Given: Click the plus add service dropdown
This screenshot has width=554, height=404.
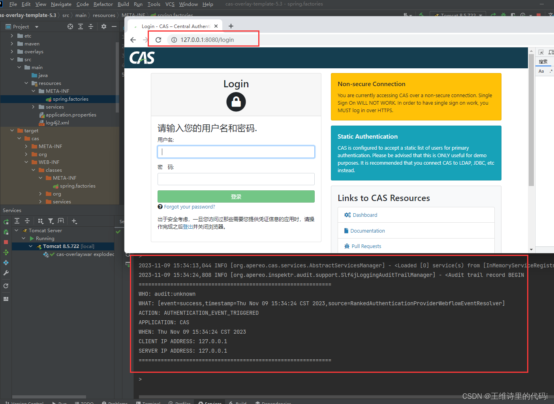Looking at the screenshot, I should (75, 221).
